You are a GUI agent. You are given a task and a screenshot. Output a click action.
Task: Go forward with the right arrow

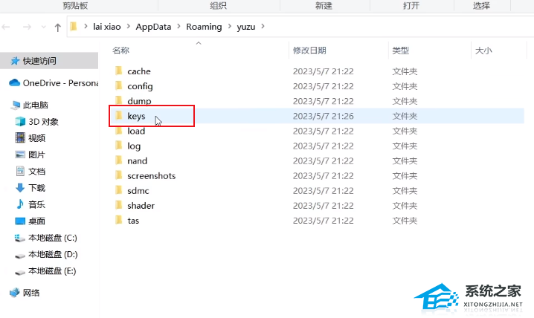(27, 27)
